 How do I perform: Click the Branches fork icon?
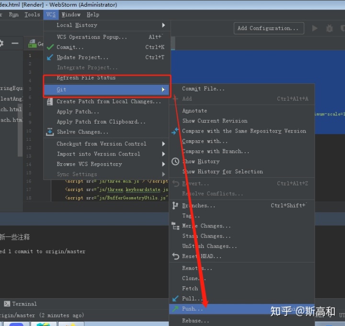point(175,205)
